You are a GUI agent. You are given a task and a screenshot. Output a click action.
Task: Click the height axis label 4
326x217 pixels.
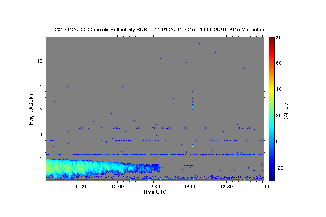(x=41, y=134)
